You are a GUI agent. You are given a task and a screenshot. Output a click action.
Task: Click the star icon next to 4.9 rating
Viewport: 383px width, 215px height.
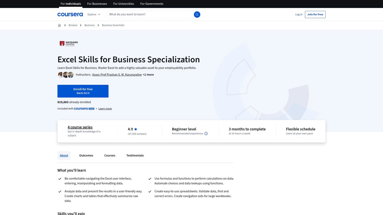pos(135,129)
